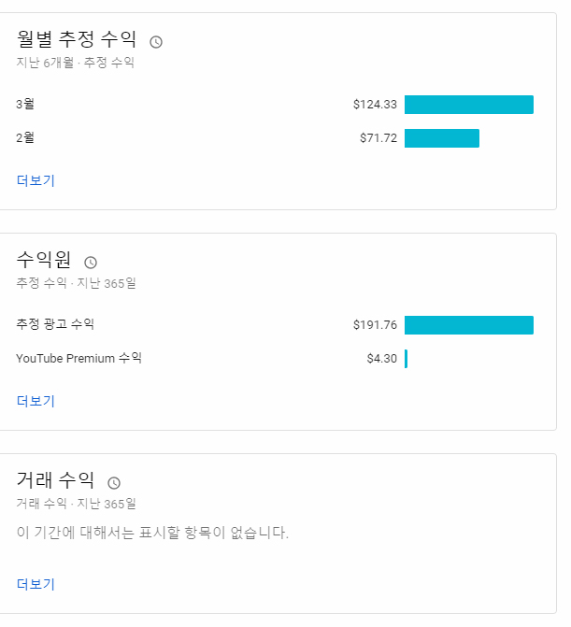Select the 3월 revenue bar

[x=468, y=105]
